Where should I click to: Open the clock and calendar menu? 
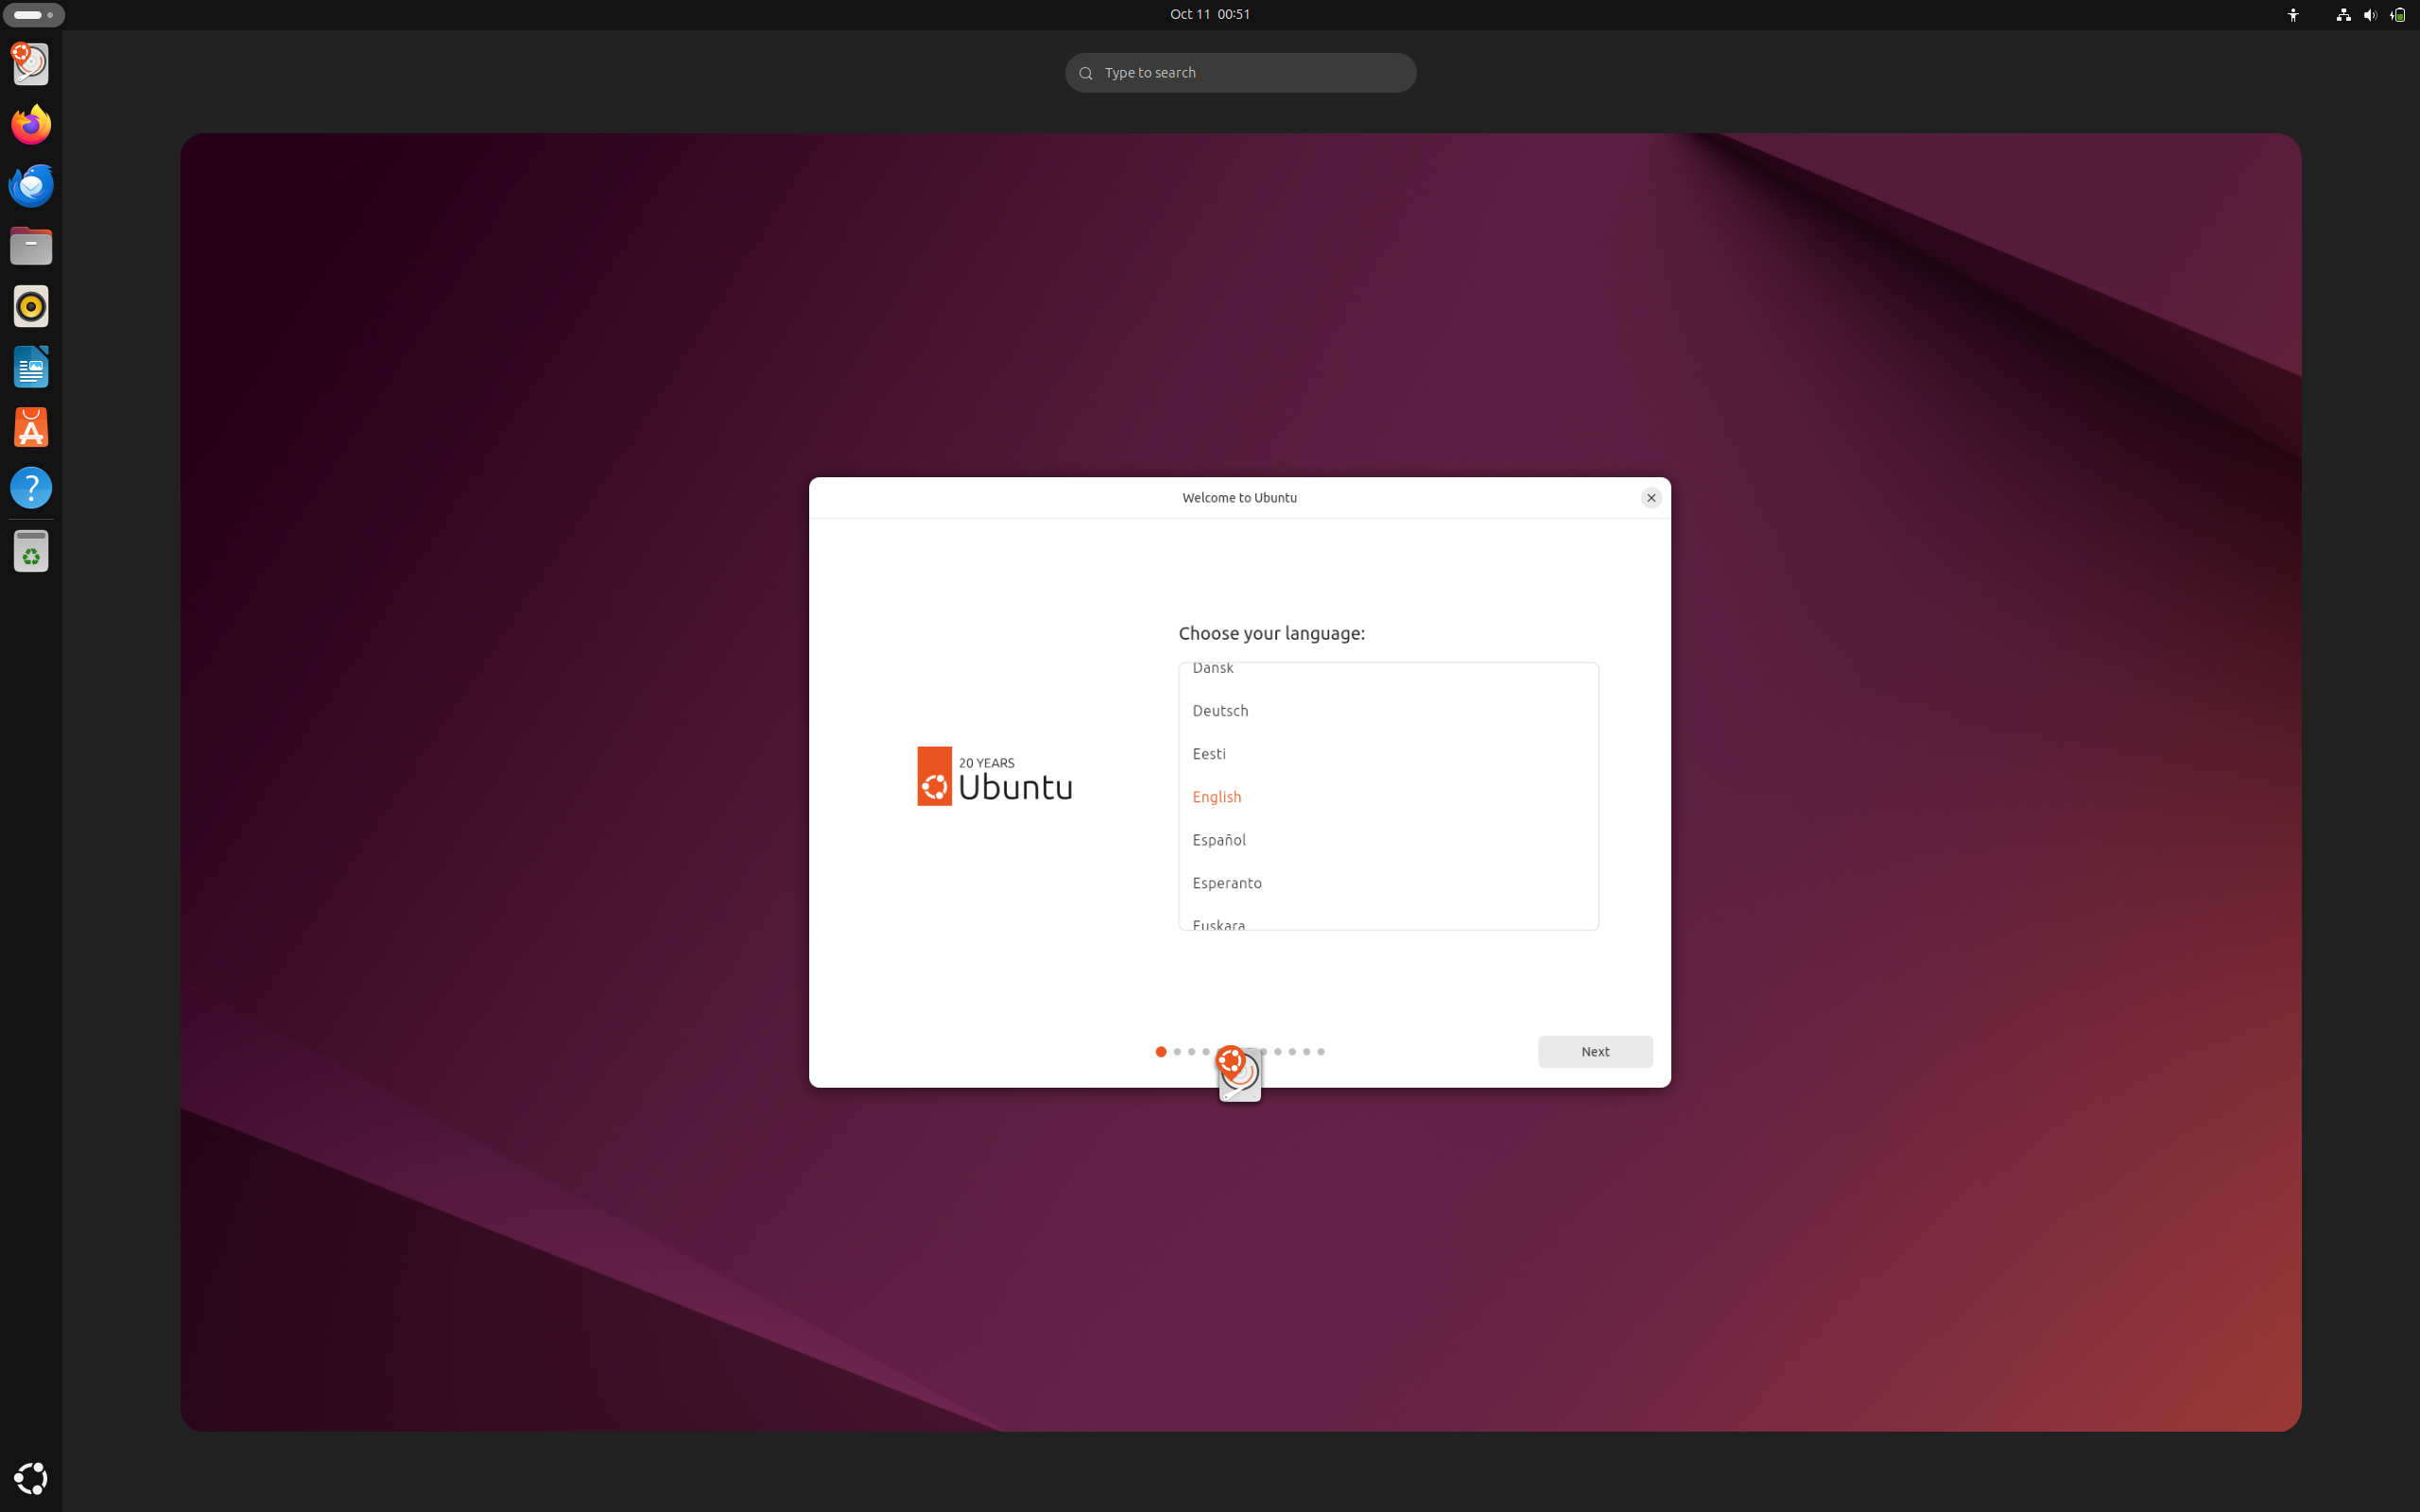[x=1209, y=14]
